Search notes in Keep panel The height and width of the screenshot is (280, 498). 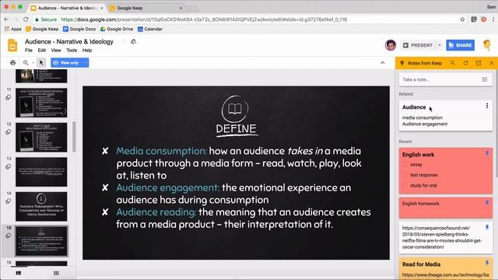452,63
